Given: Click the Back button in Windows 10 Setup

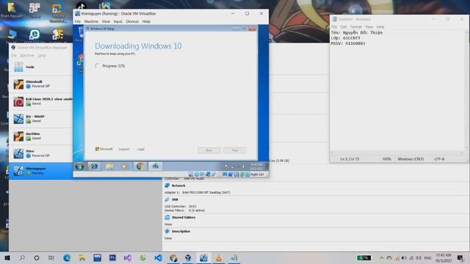Looking at the screenshot, I should click(209, 150).
